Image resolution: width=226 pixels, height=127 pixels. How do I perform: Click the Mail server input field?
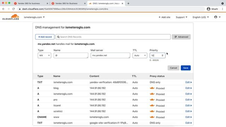pyautogui.click(x=110, y=55)
